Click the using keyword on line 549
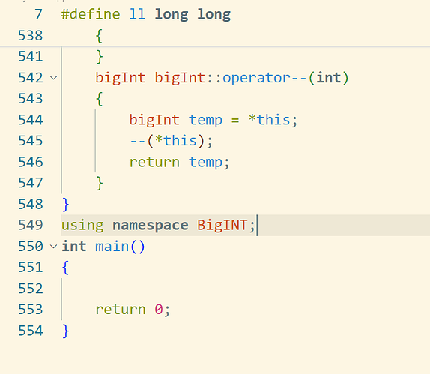The height and width of the screenshot is (374, 430). [82, 226]
